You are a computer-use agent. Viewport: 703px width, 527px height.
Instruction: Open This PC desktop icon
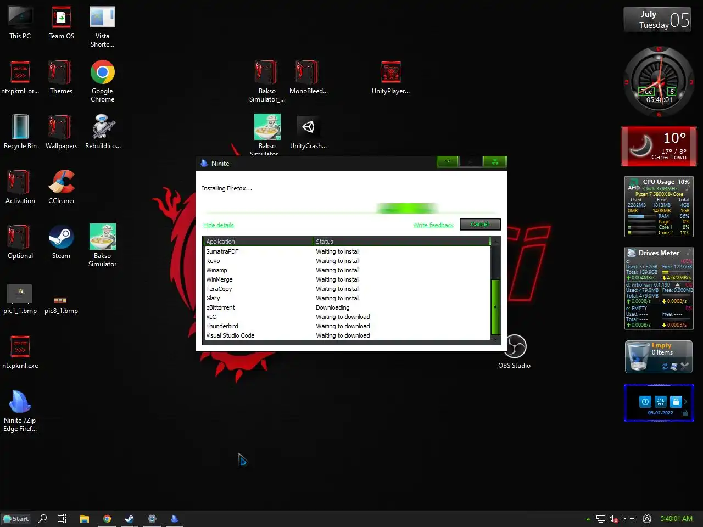[x=20, y=23]
